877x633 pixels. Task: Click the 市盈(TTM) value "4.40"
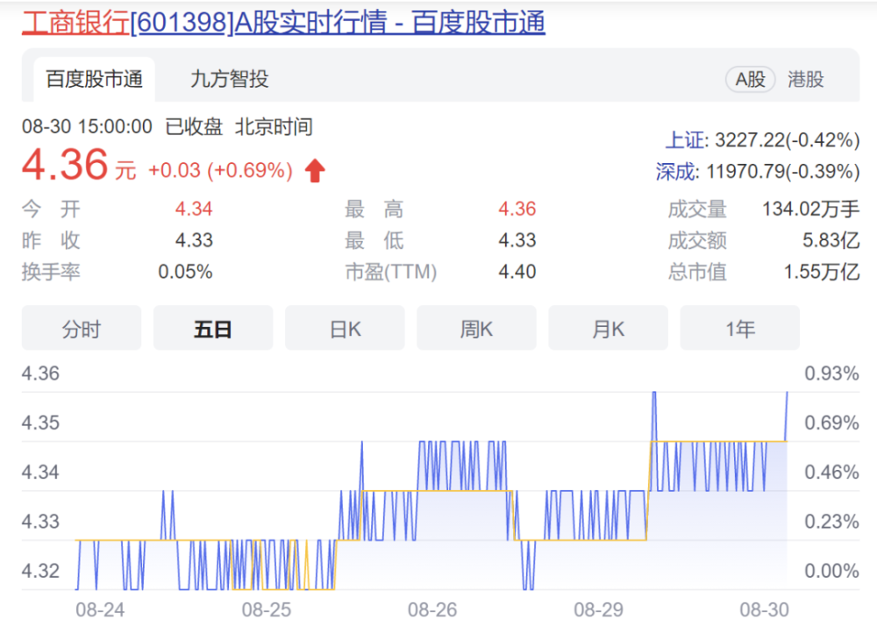(517, 272)
